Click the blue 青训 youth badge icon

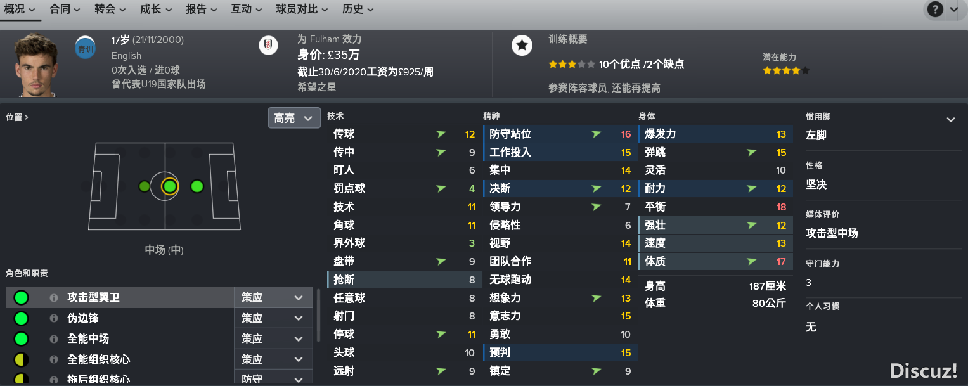pos(84,48)
